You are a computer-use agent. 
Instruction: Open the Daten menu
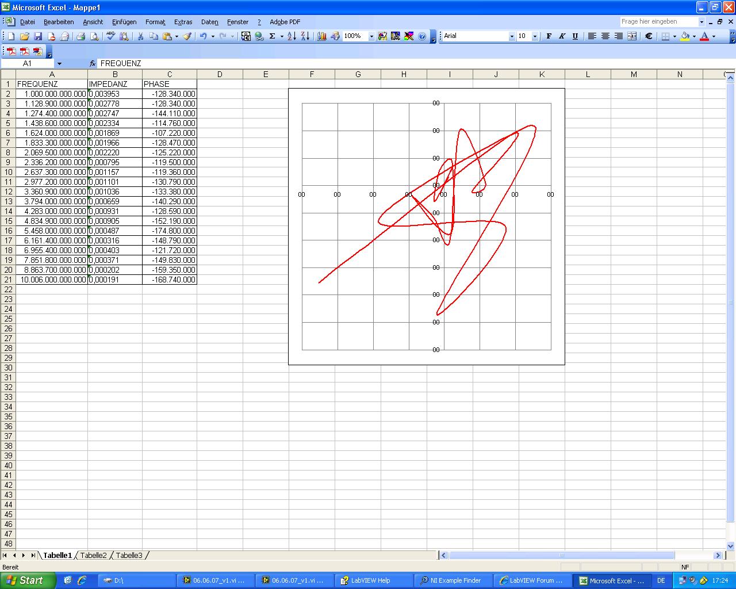[x=210, y=22]
